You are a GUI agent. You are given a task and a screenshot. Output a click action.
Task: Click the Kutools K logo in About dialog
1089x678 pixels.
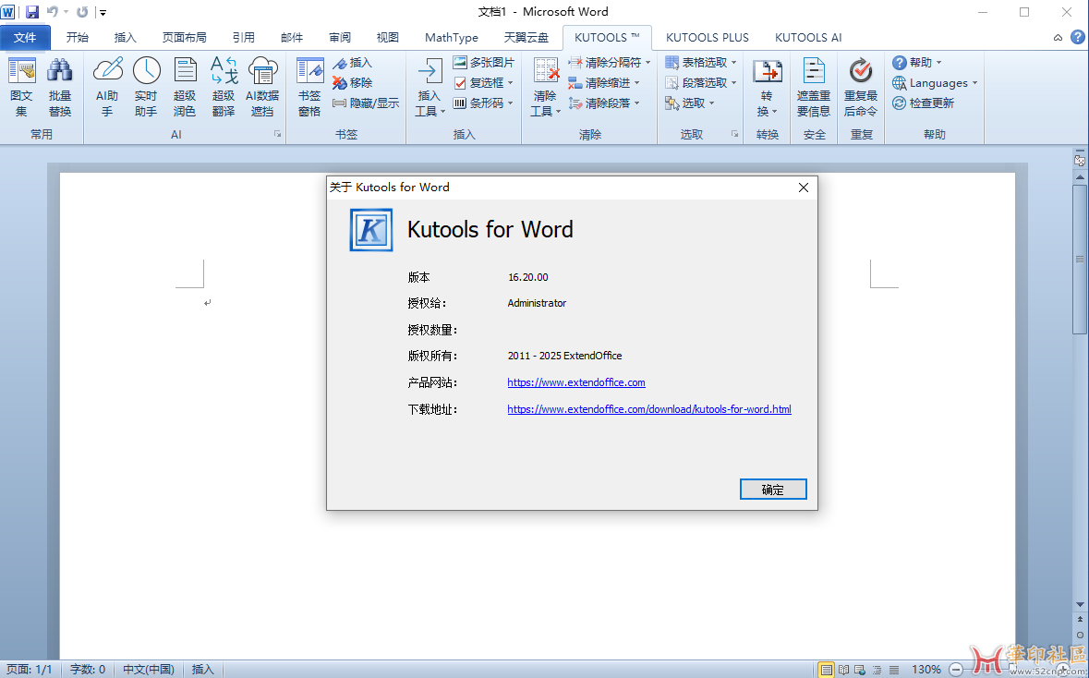click(x=371, y=229)
